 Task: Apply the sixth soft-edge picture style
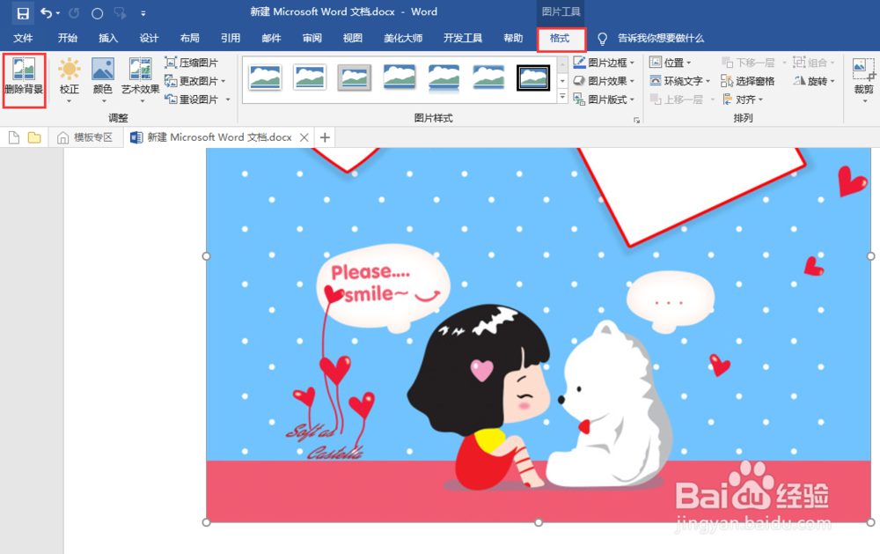pos(488,78)
